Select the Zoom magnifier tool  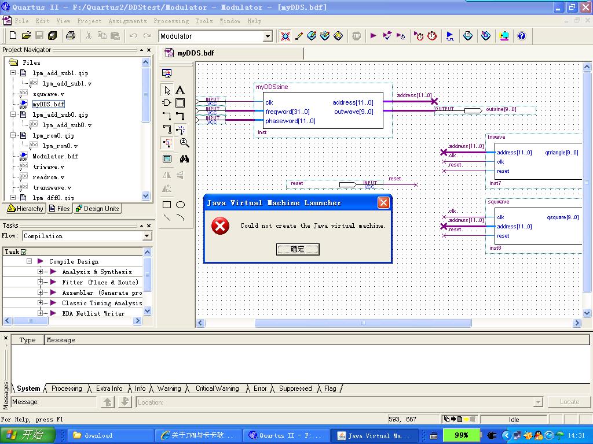pyautogui.click(x=184, y=143)
